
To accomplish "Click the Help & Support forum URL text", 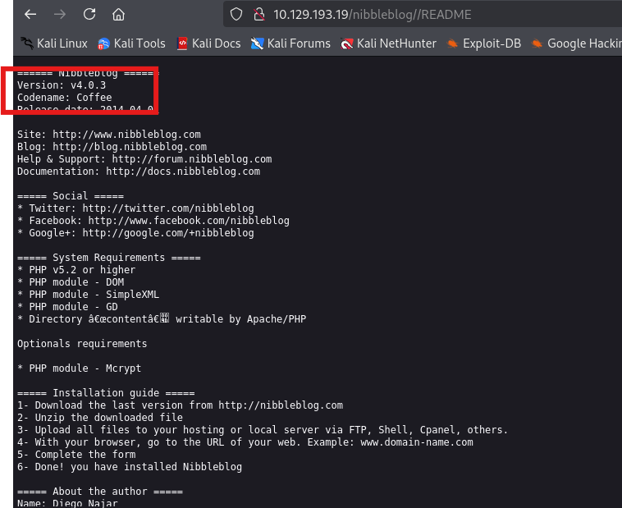I will pyautogui.click(x=144, y=158).
